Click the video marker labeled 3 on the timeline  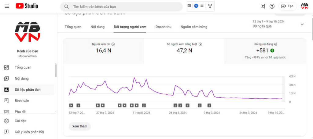(187, 105)
